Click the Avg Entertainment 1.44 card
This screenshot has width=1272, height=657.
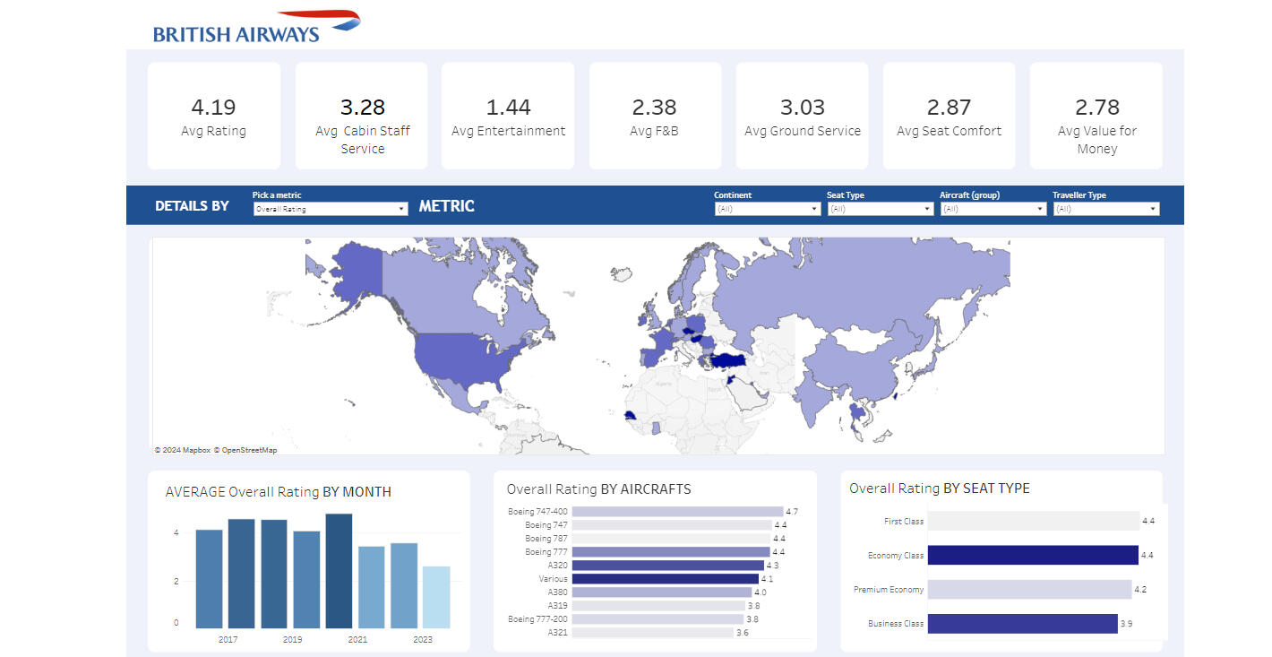[508, 117]
